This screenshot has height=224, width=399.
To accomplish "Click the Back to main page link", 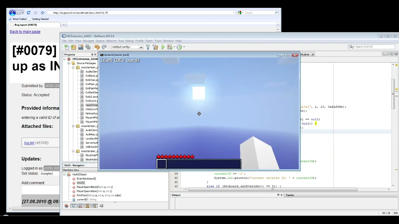I will [25, 32].
